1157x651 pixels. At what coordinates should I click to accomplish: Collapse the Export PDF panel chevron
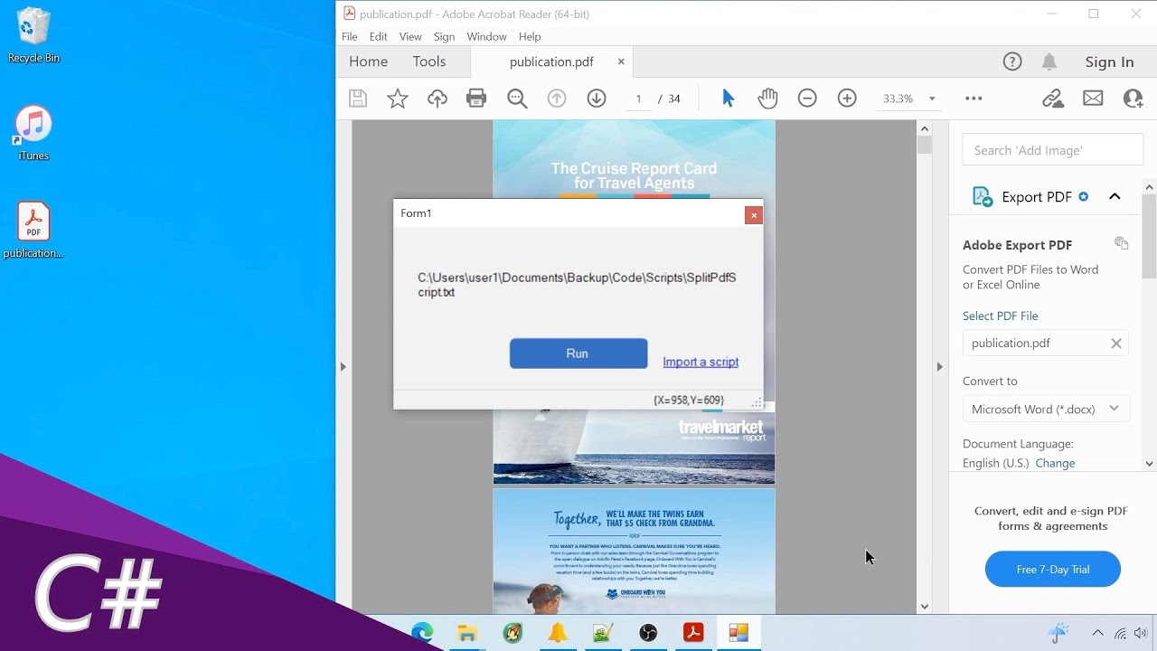click(1115, 196)
